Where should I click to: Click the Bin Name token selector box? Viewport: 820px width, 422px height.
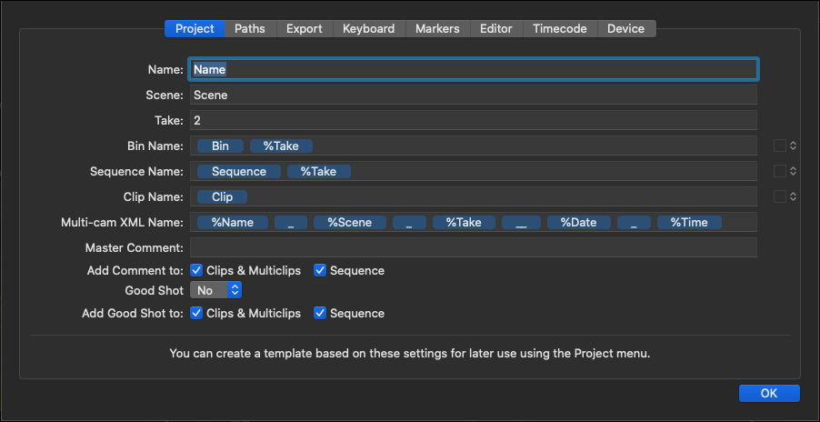[780, 146]
